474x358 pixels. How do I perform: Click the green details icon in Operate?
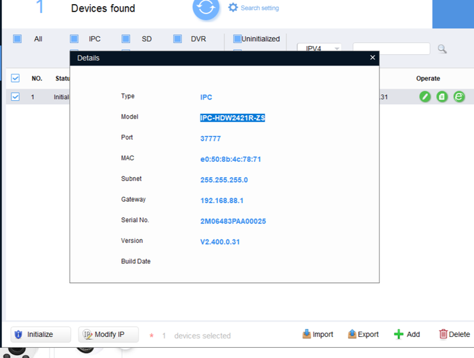click(x=442, y=97)
